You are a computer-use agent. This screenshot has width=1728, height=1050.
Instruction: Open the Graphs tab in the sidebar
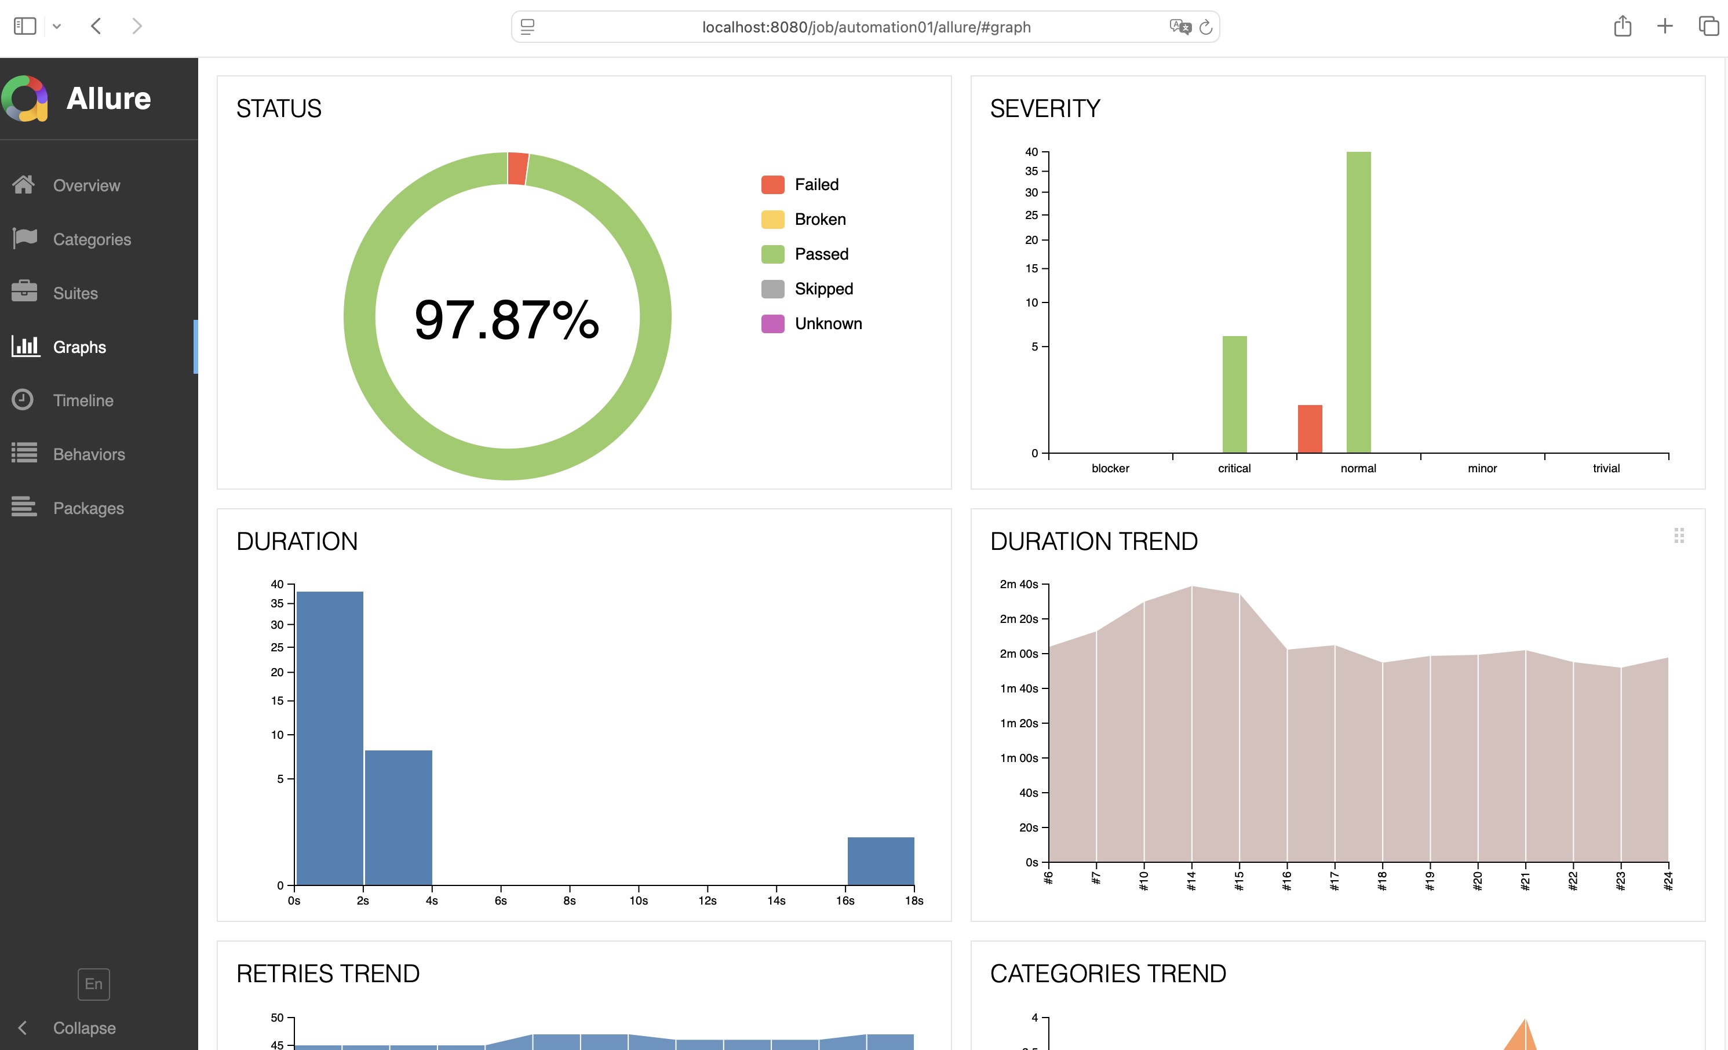[79, 347]
